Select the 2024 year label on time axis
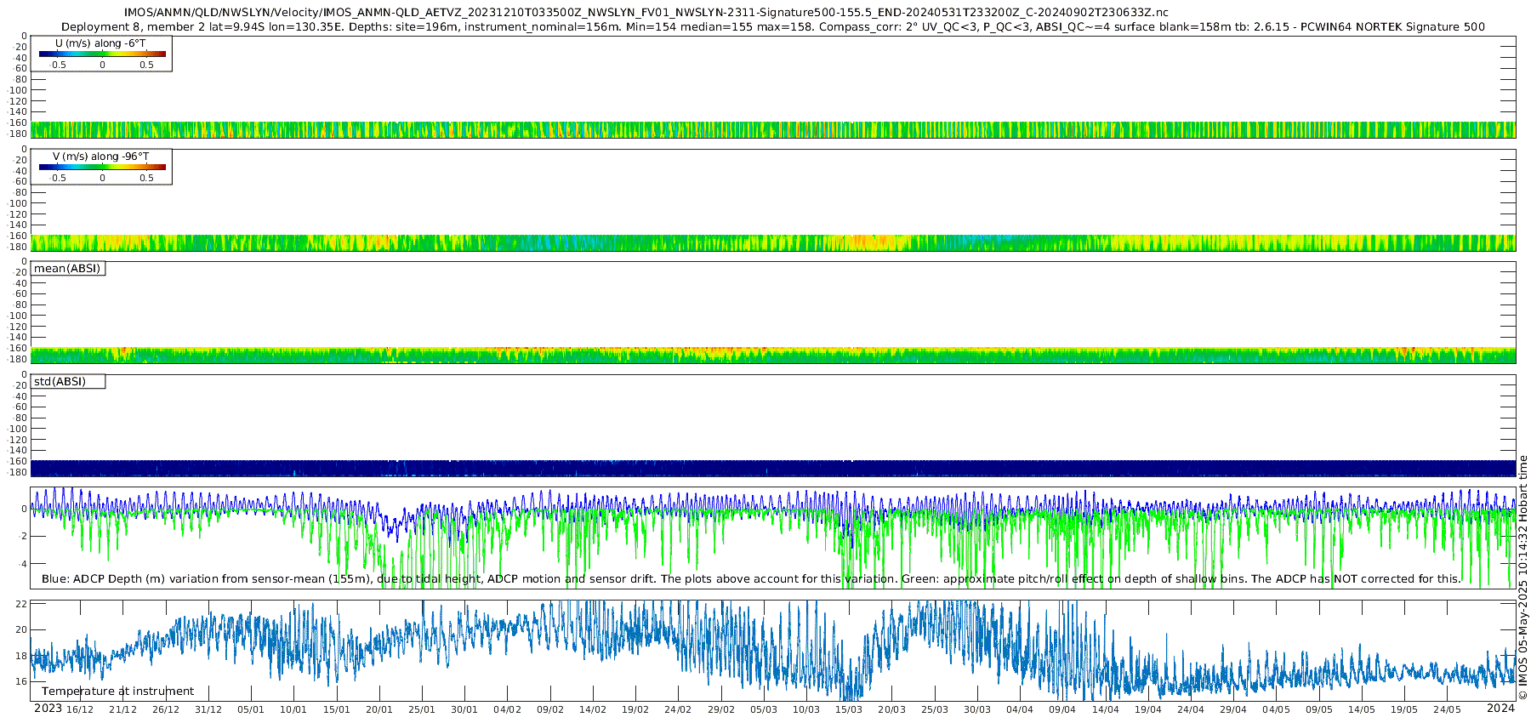This screenshot has height=723, width=1531. pyautogui.click(x=1500, y=709)
